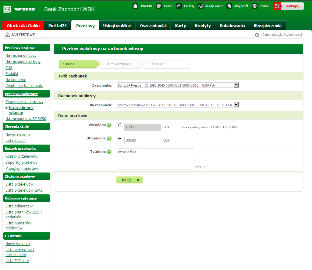The image size is (312, 270).
Task: Open the Na rachunek obcy link
Action: pos(21,56)
